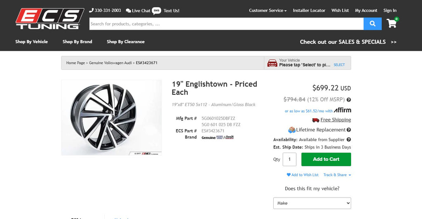Click the help icon next to Off MSRP

point(349,100)
